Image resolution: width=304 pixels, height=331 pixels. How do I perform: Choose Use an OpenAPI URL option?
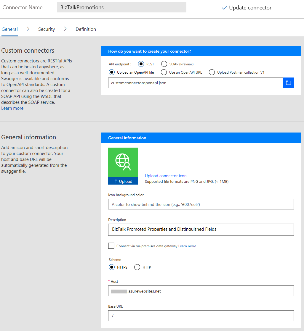coord(164,72)
